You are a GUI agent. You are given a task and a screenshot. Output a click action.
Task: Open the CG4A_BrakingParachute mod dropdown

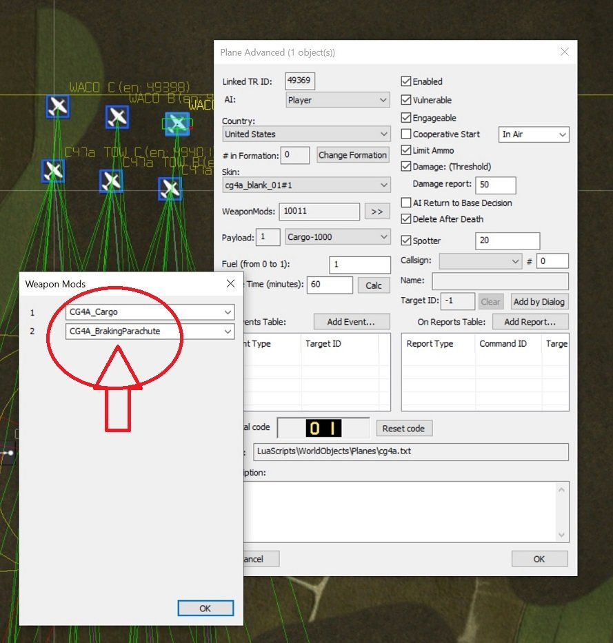(x=150, y=331)
